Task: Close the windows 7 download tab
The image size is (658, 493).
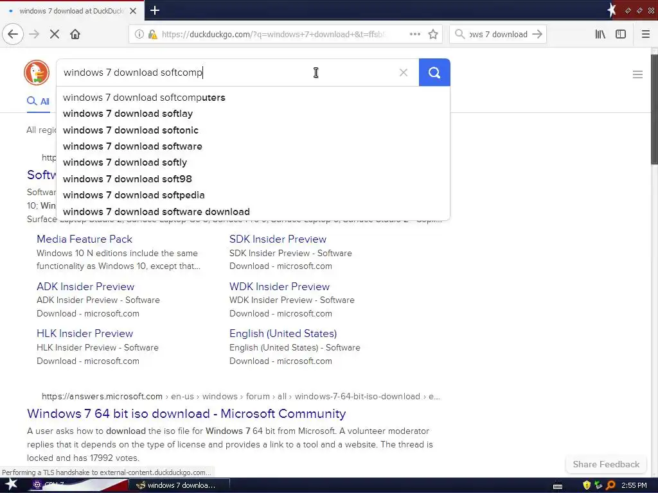Action: click(x=133, y=11)
